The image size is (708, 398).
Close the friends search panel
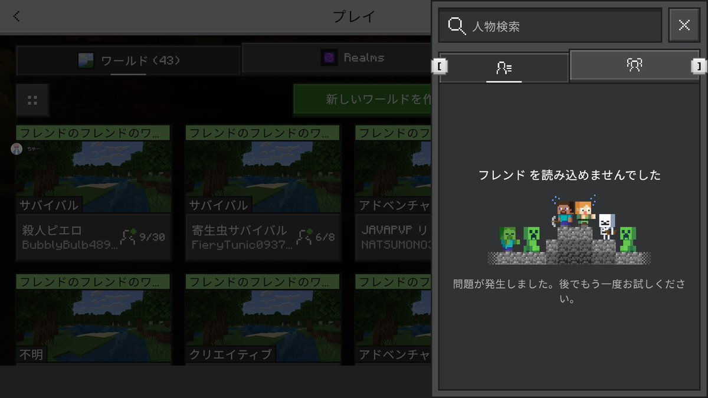(x=684, y=25)
